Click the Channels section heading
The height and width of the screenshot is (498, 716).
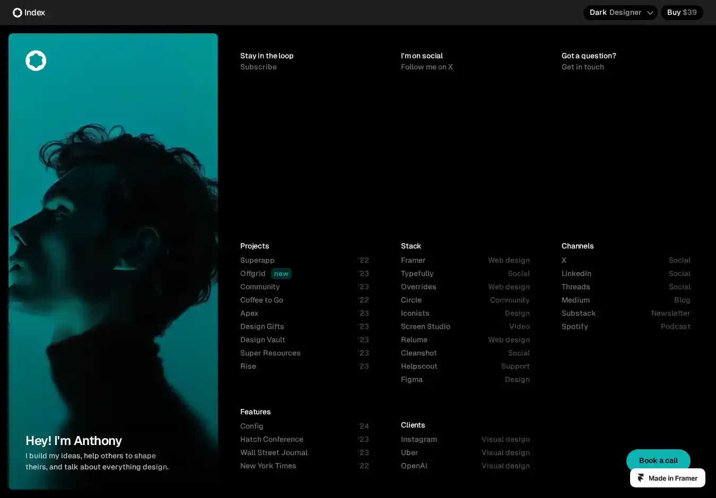click(x=578, y=246)
